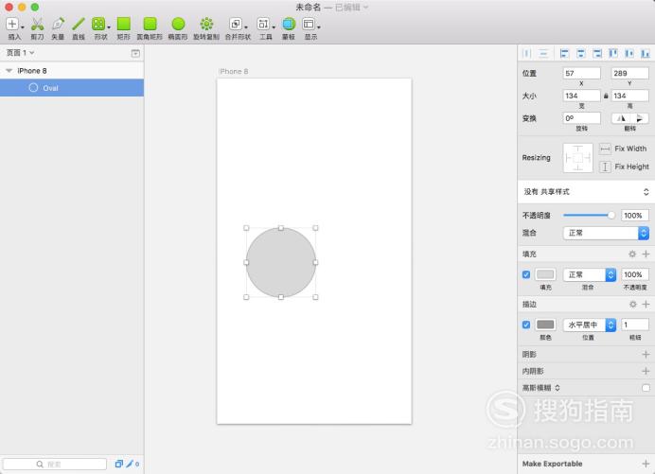This screenshot has height=474, width=655.
Task: Add a 阴影 shadow
Action: [x=646, y=354]
